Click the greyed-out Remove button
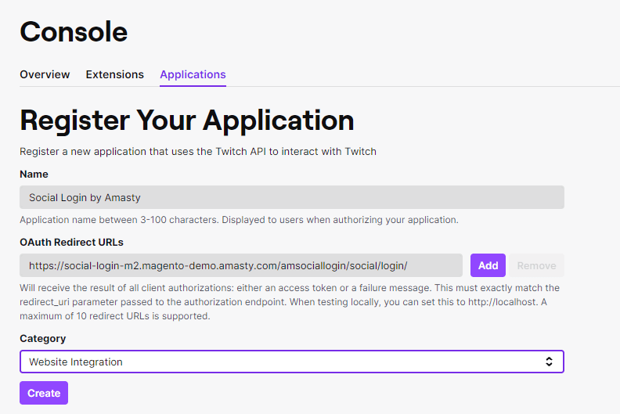The image size is (620, 414). (536, 265)
